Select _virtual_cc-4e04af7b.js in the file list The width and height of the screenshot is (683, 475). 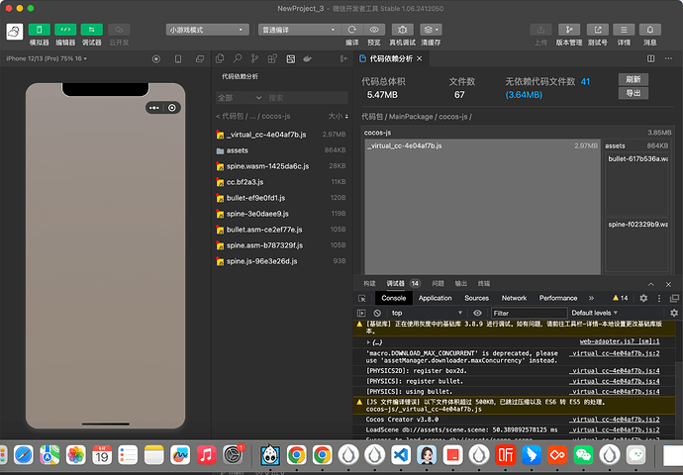[282, 135]
